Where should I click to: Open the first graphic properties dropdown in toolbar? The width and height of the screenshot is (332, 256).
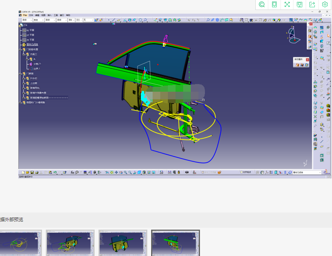pyautogui.click(x=27, y=20)
